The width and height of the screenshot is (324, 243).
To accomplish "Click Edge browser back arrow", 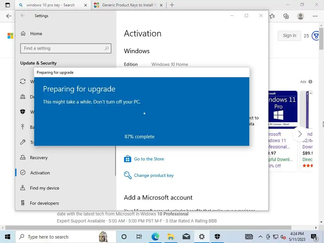I will 9,16.
